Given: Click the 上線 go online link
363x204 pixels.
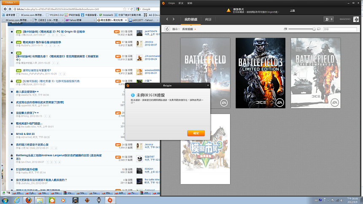Looking at the screenshot, I should tap(293, 10).
